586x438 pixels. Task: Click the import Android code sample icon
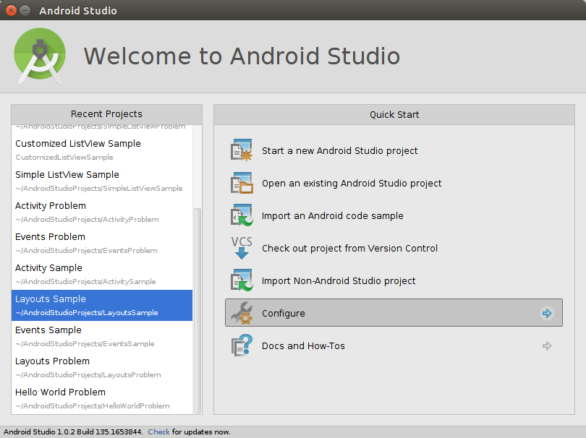(242, 215)
